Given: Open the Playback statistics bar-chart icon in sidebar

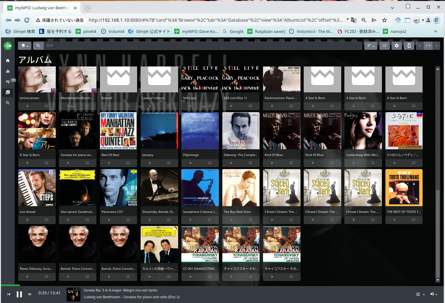Looking at the screenshot, I should tap(8, 71).
